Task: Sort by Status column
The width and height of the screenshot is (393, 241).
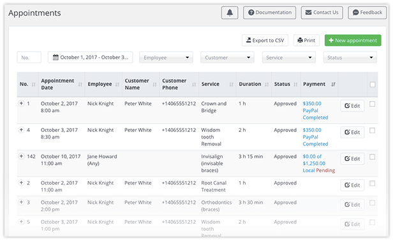Action: pyautogui.click(x=286, y=84)
